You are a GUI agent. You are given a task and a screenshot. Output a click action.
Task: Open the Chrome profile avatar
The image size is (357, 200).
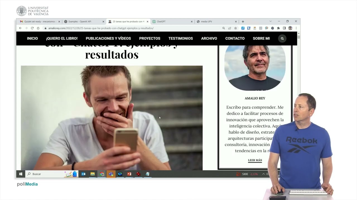coord(290,28)
